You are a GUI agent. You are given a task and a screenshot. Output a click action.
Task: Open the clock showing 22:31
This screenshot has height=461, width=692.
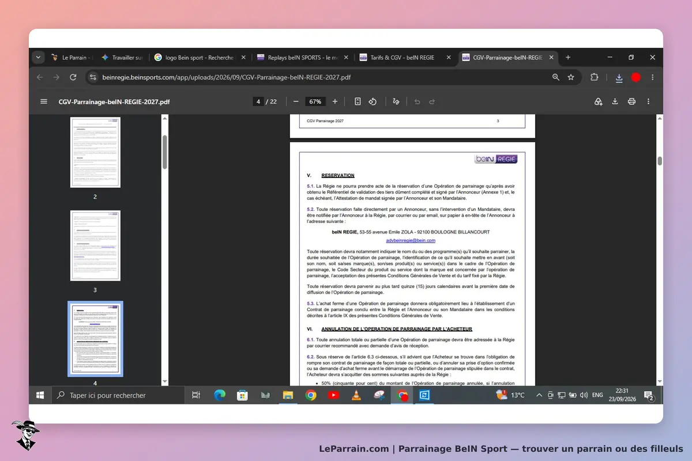[621, 395]
